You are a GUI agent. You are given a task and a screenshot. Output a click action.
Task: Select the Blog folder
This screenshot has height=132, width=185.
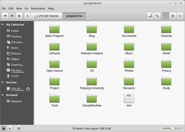tap(92, 31)
